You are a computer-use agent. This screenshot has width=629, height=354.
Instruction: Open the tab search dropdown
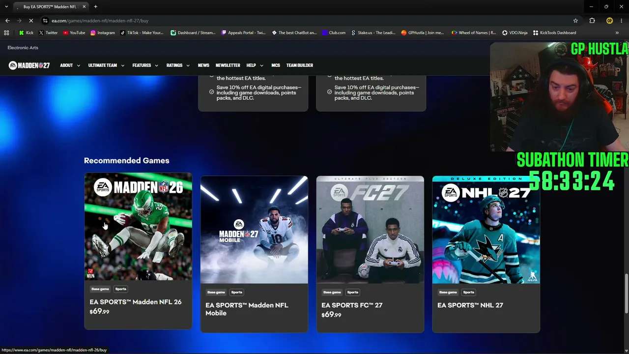click(6, 7)
